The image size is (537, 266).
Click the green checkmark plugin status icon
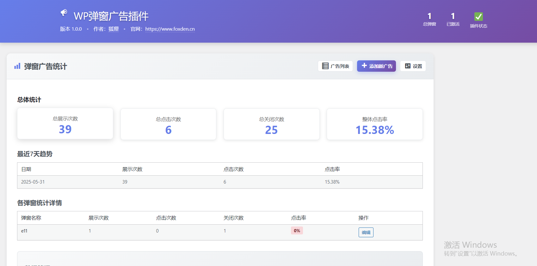(x=478, y=16)
